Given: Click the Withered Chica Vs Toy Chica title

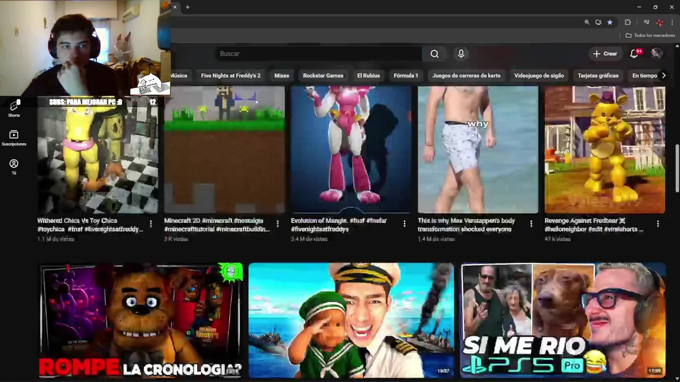Looking at the screenshot, I should (x=90, y=225).
